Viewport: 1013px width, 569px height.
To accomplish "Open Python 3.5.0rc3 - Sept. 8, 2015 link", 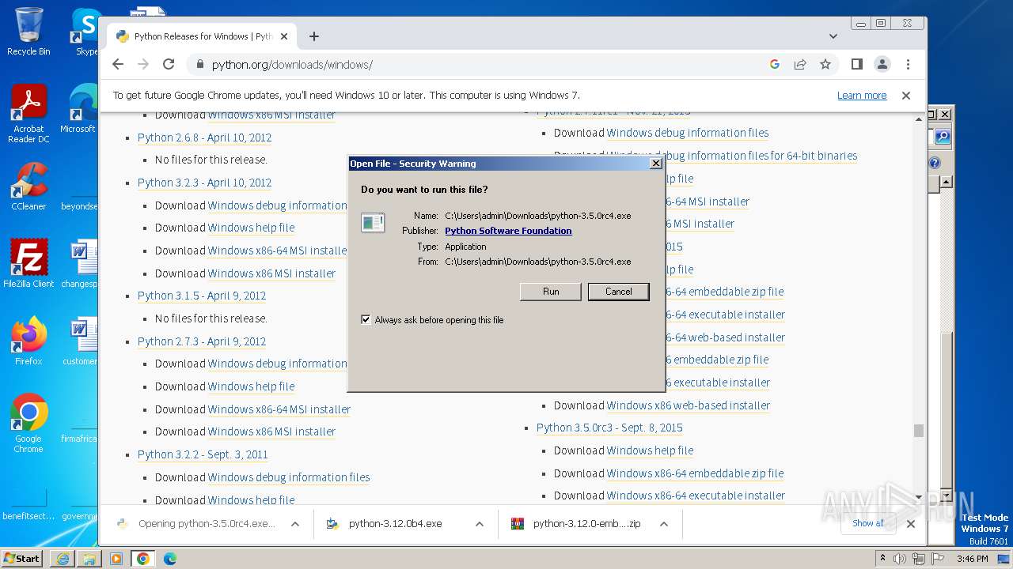I will (609, 428).
